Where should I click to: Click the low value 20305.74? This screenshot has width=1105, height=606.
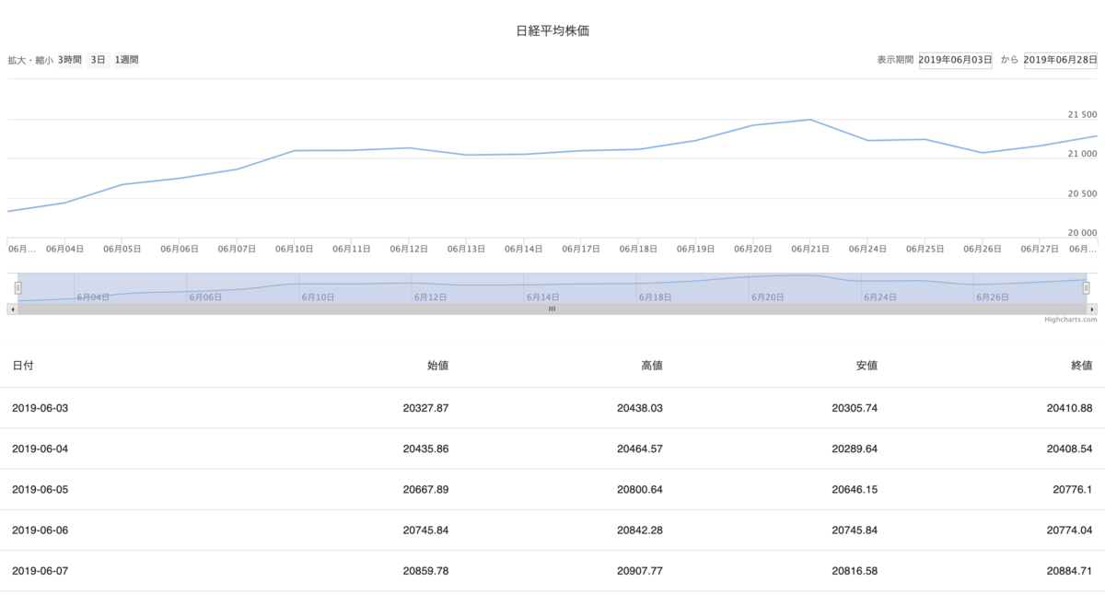(855, 408)
